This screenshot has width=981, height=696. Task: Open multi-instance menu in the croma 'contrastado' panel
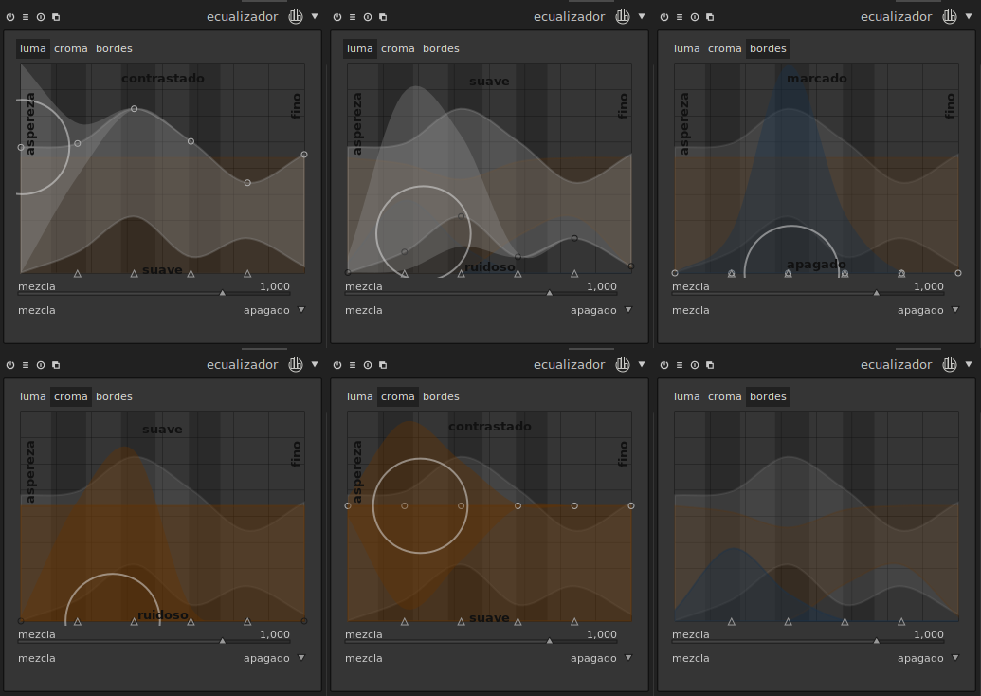[x=383, y=365]
